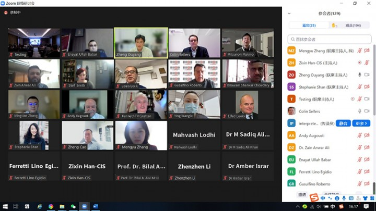Screen dimensions: 376x211
Task: Open the Zoom app in the taskbar
Action: [x=84, y=206]
